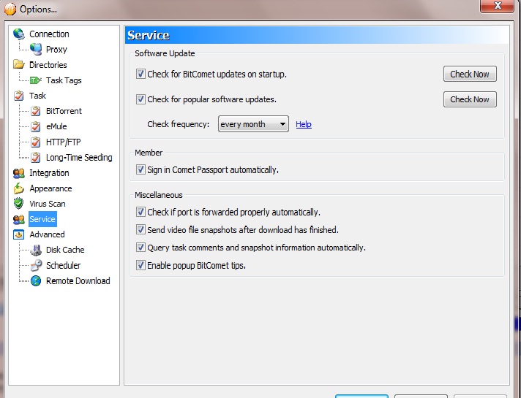Click the Task clipboard icon

tap(19, 96)
